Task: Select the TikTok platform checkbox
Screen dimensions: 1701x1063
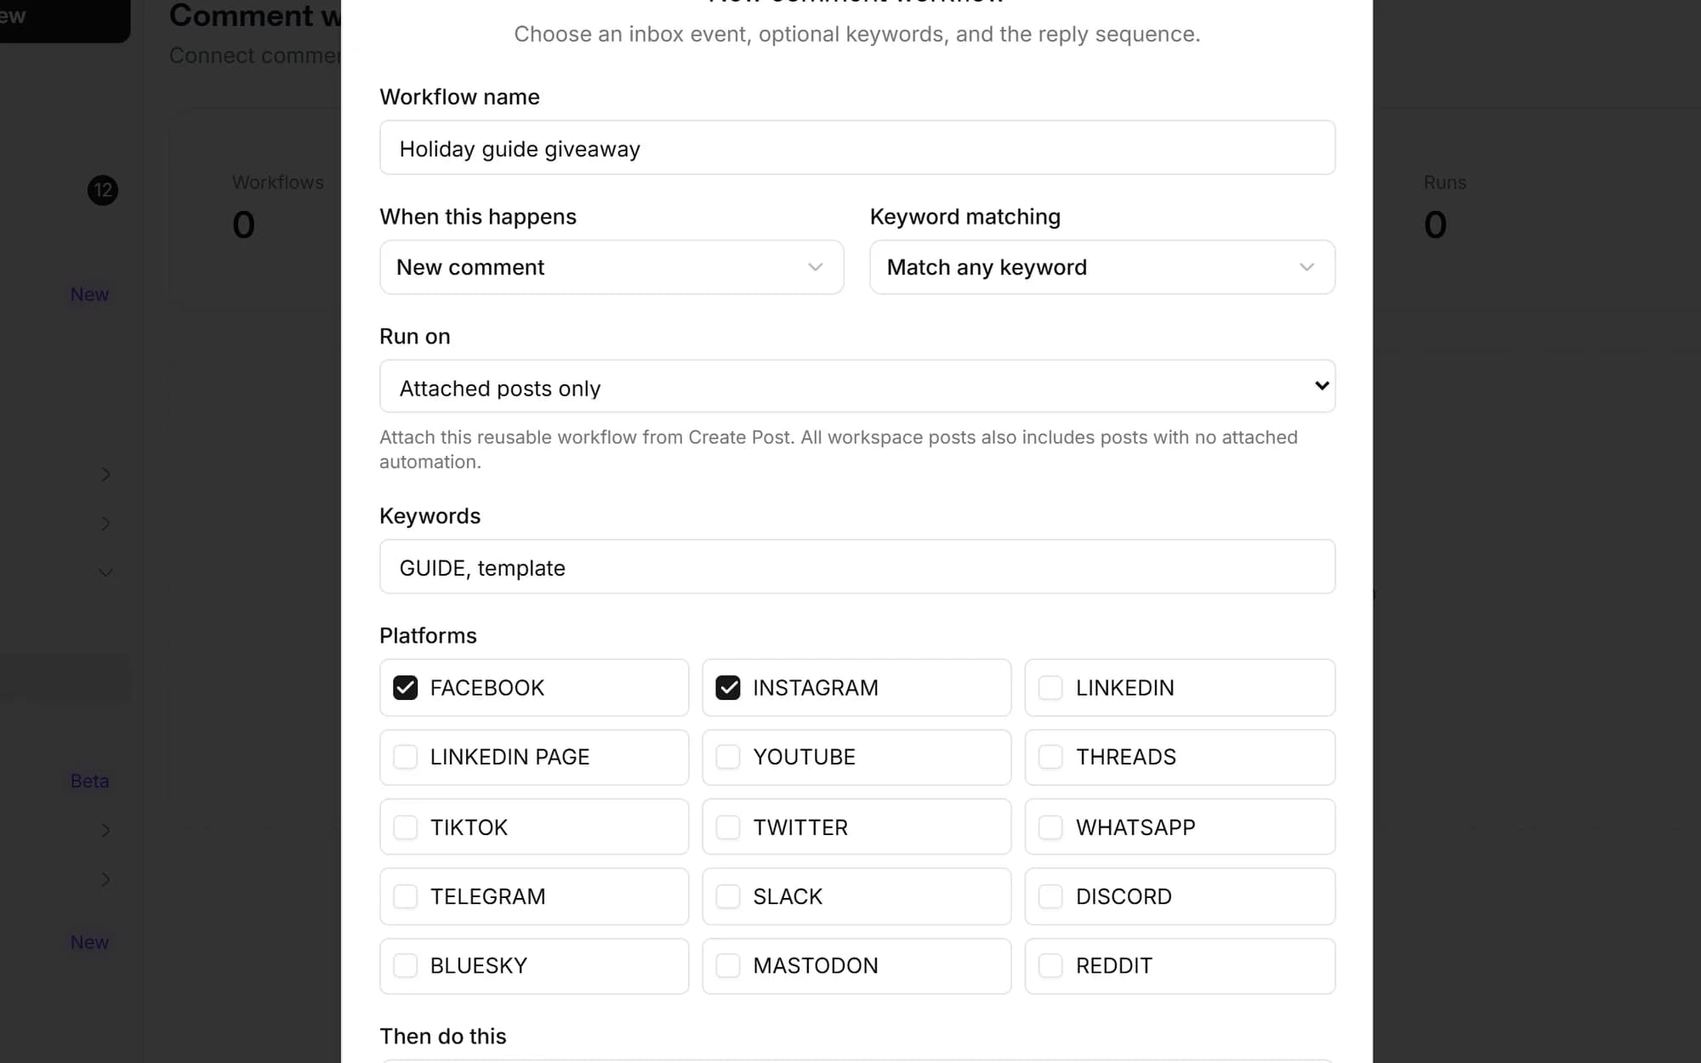Action: coord(405,827)
